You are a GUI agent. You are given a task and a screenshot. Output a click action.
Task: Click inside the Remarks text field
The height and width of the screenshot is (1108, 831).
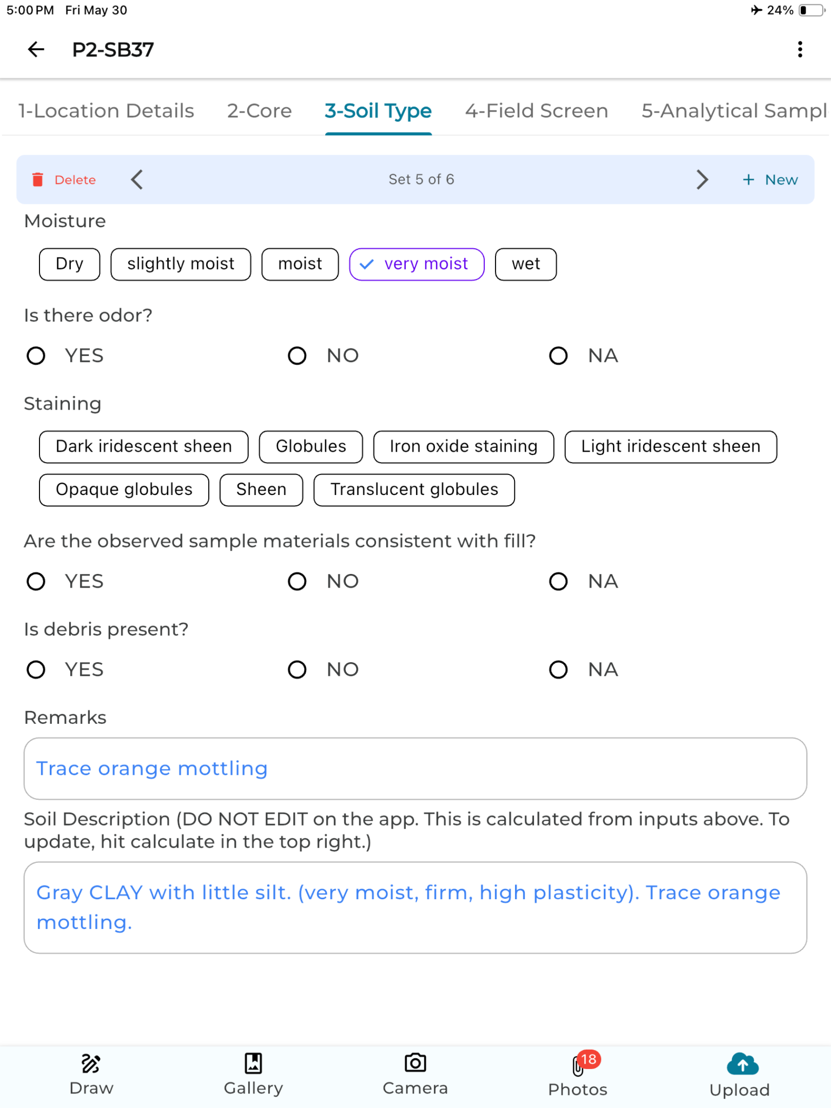coord(414,768)
